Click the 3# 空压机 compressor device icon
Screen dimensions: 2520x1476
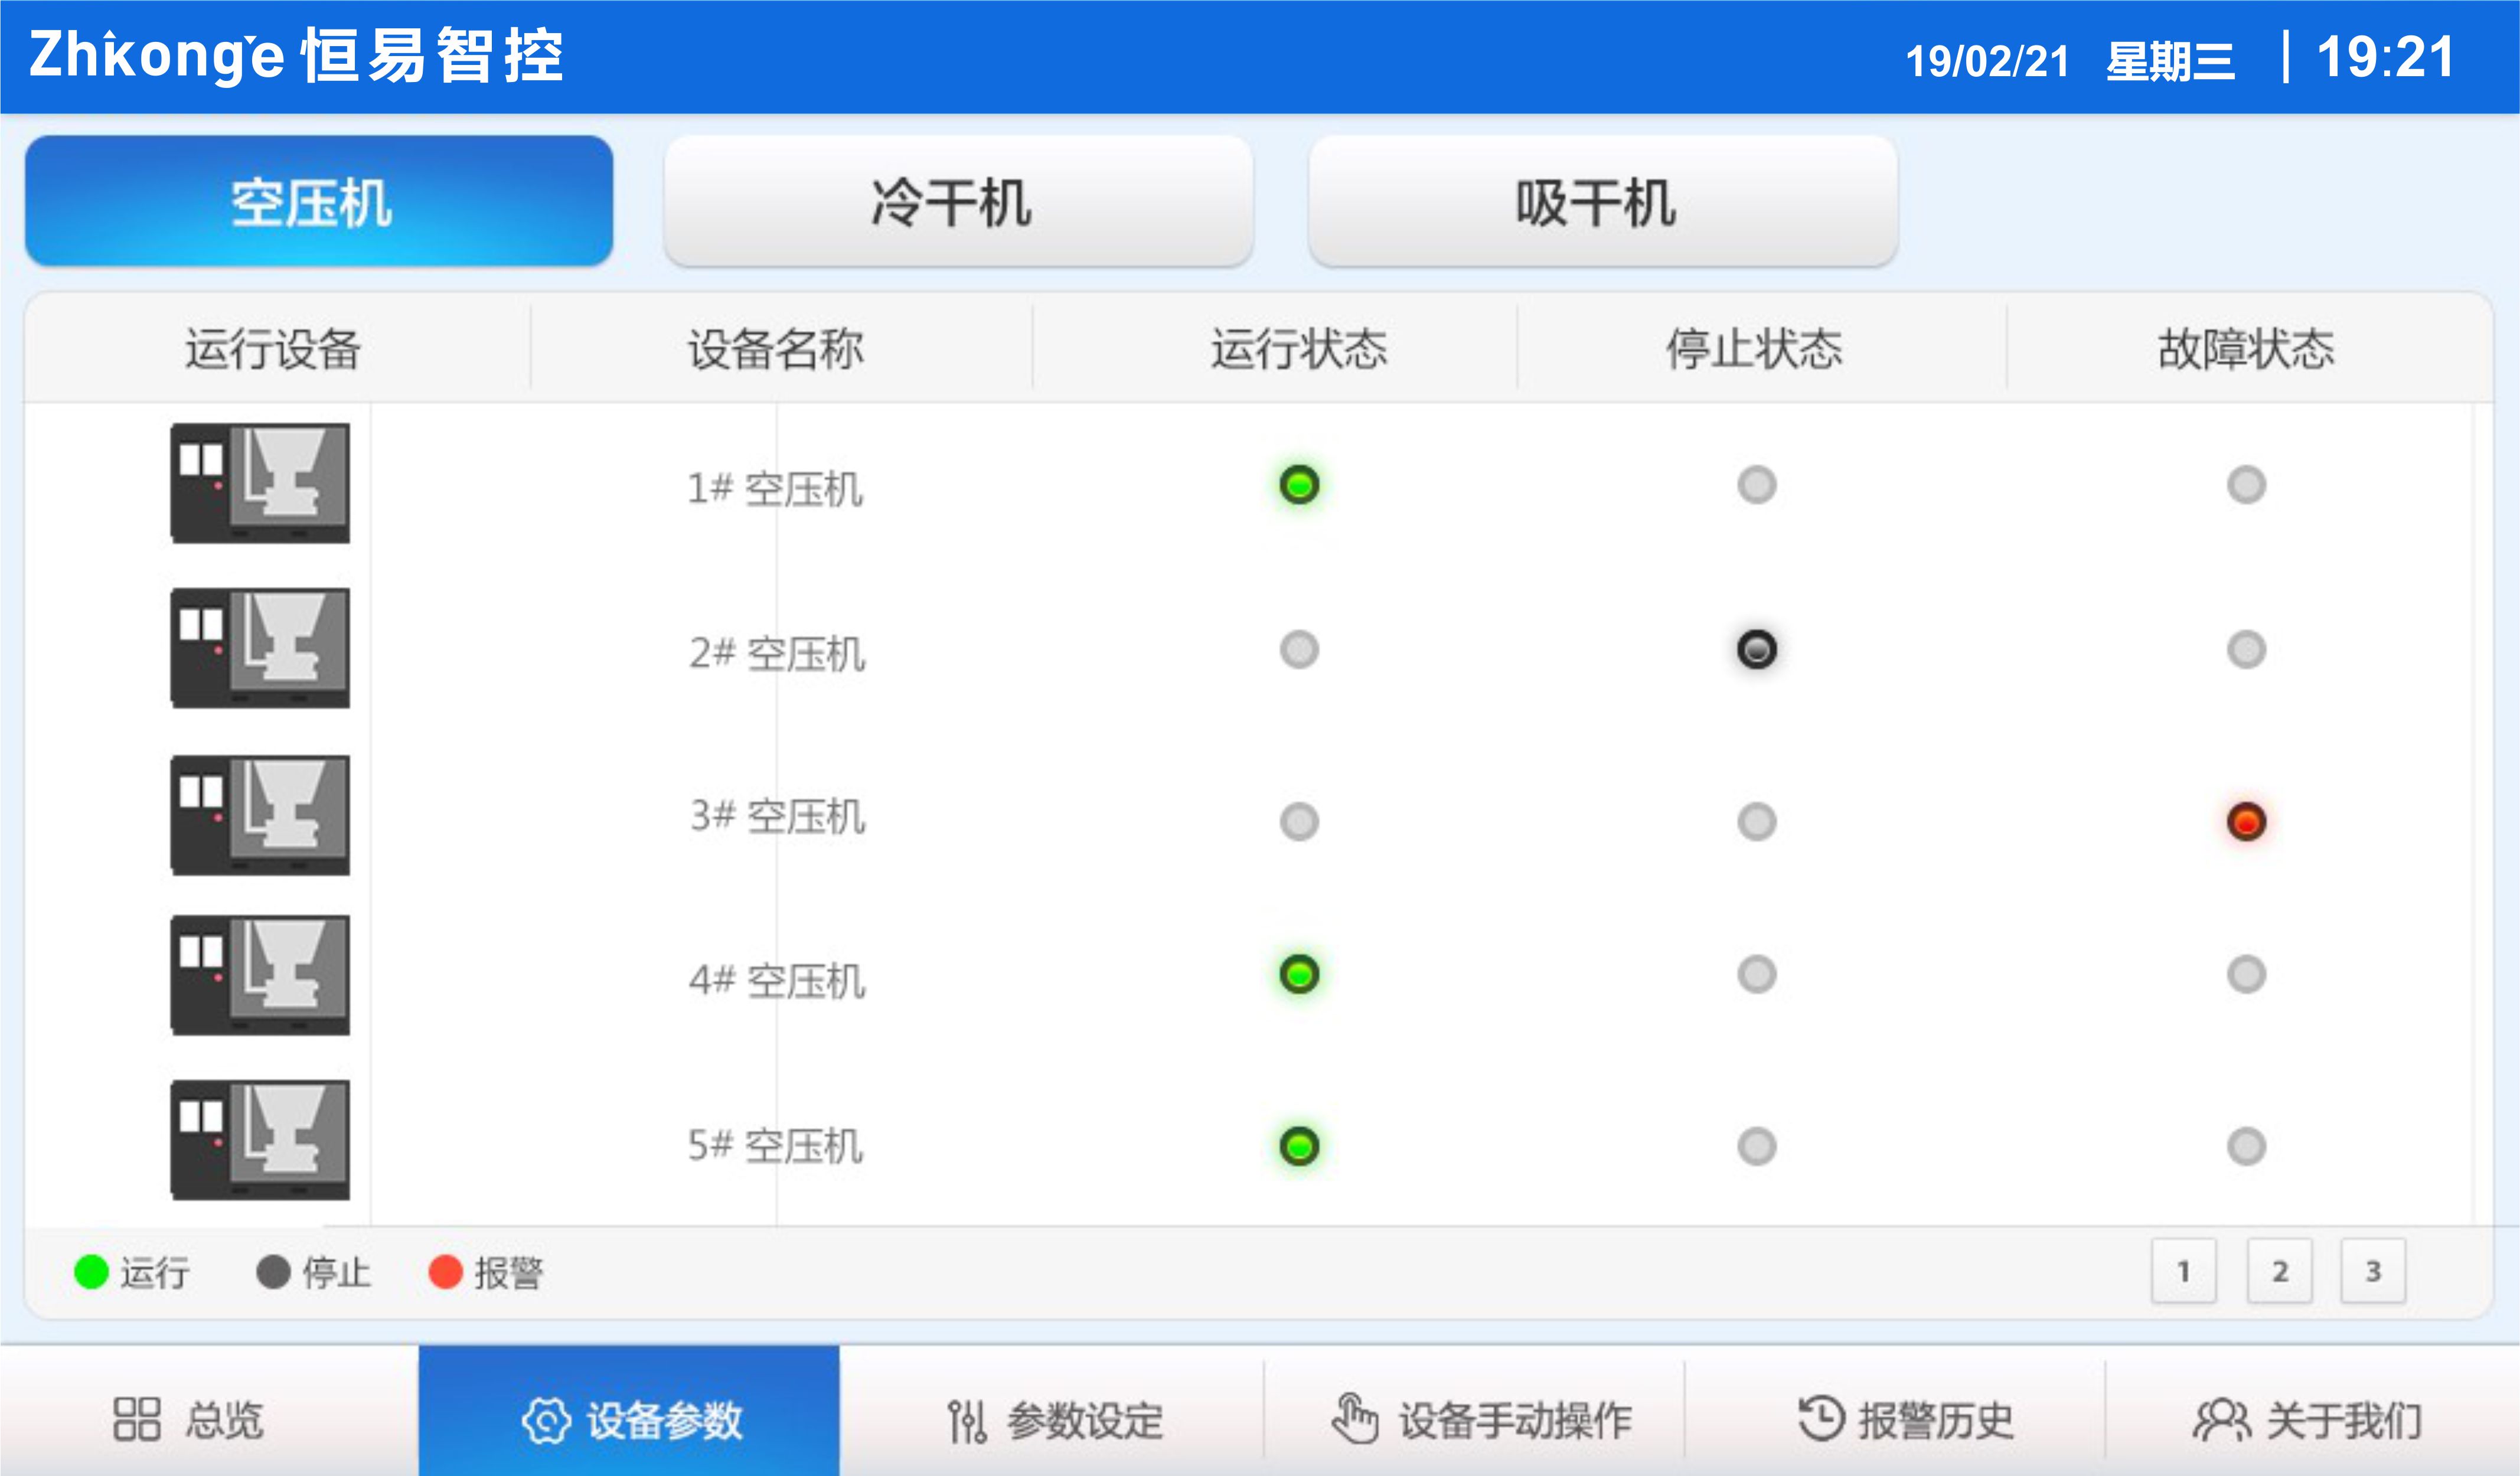[x=260, y=815]
